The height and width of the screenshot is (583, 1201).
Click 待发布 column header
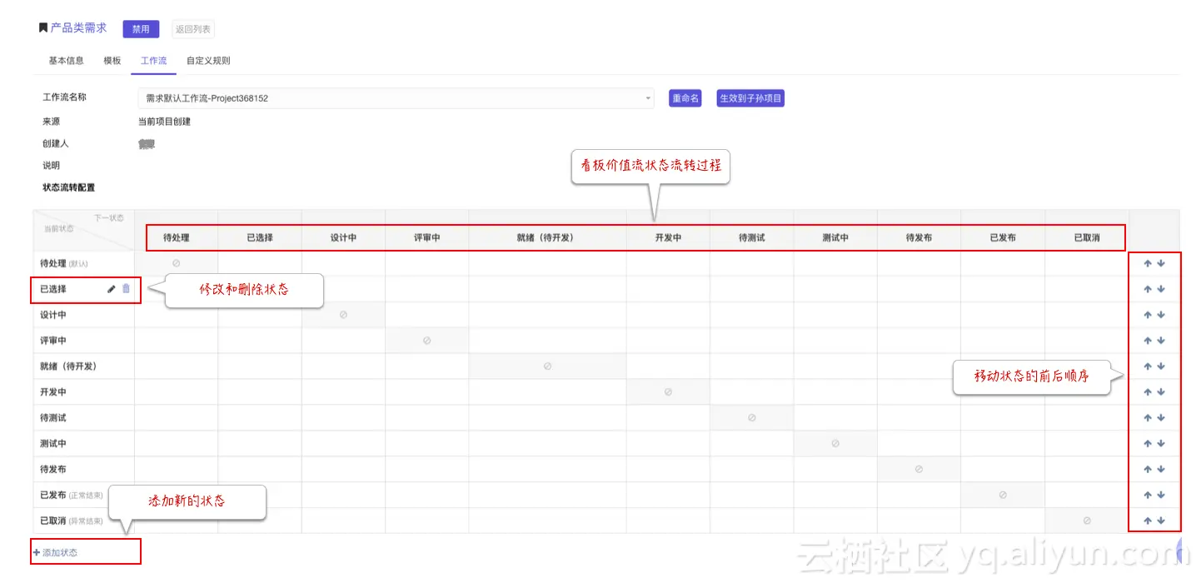[x=919, y=237]
